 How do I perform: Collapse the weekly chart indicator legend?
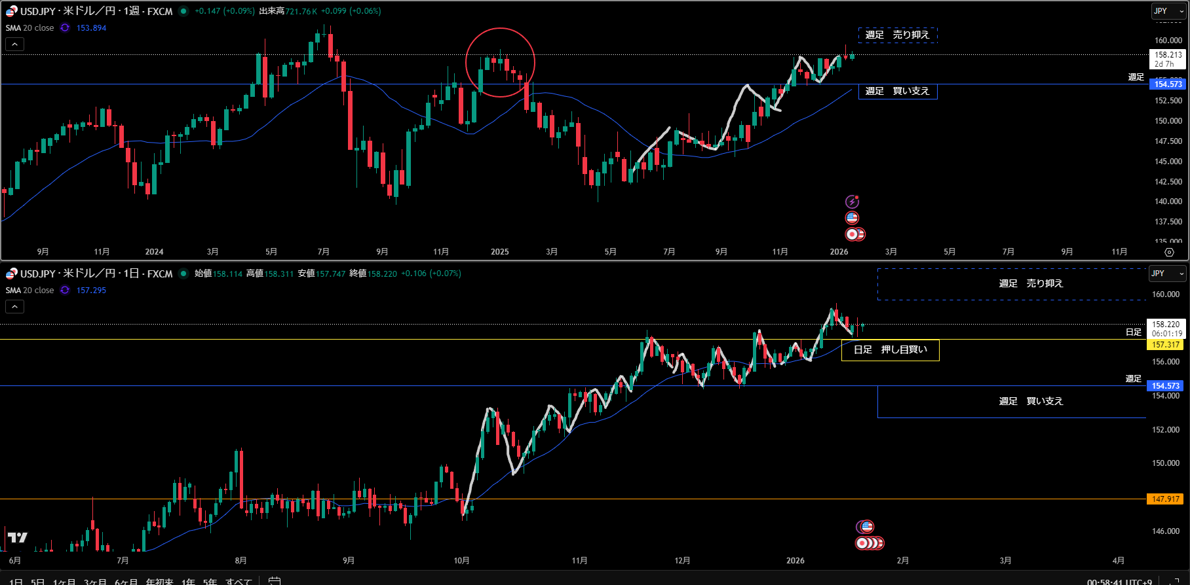pyautogui.click(x=14, y=44)
